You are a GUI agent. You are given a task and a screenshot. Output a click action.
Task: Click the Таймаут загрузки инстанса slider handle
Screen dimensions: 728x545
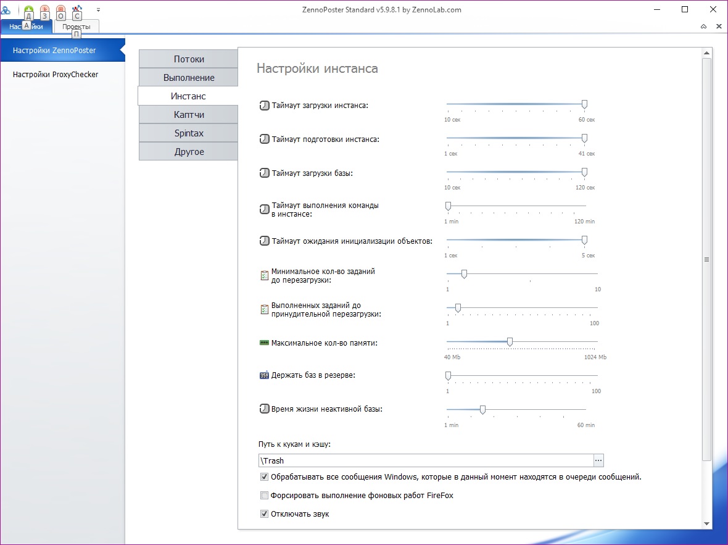coord(584,104)
